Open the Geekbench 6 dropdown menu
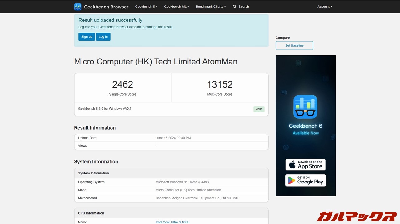400x224 pixels. 146,7
